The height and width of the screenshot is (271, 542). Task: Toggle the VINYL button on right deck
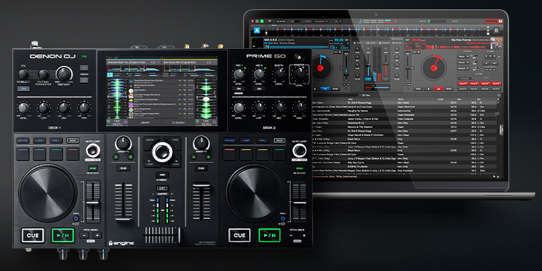tap(283, 219)
